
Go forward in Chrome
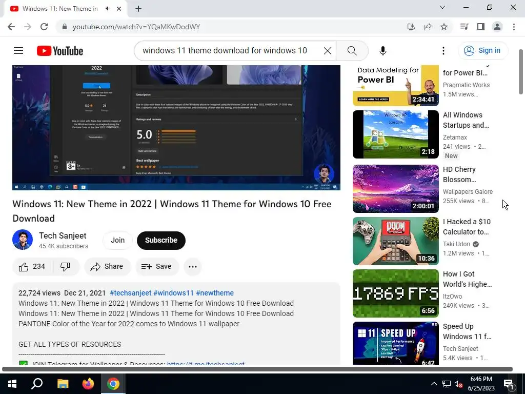(x=28, y=27)
